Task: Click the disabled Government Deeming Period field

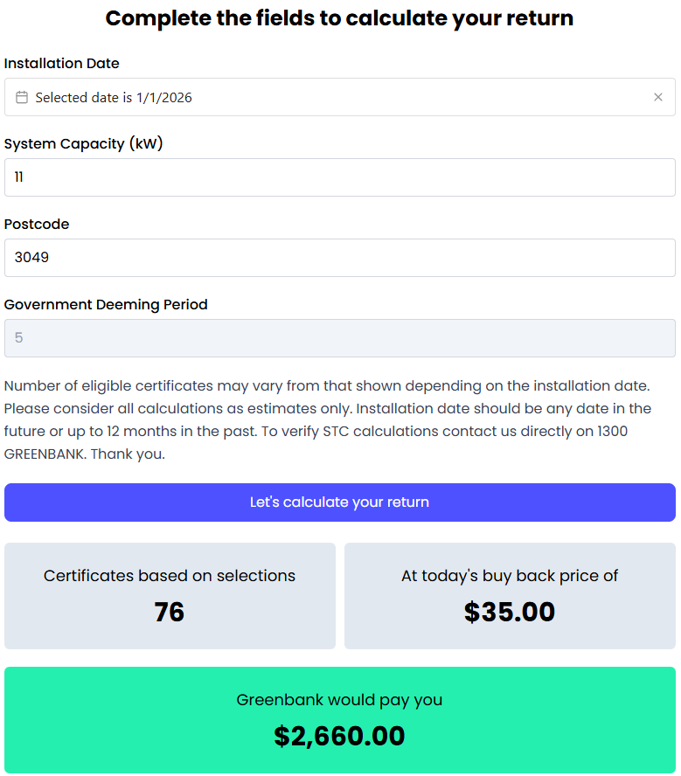Action: point(339,338)
